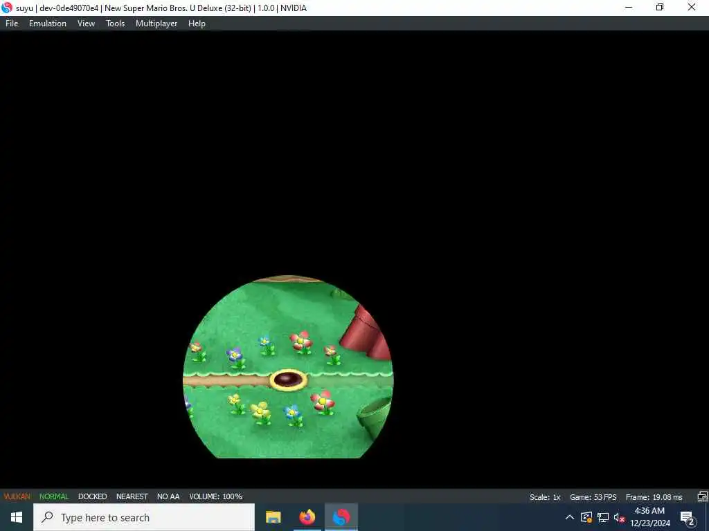Open the VOLUME: 100% control
Screen dimensions: 709x531
(x=216, y=496)
